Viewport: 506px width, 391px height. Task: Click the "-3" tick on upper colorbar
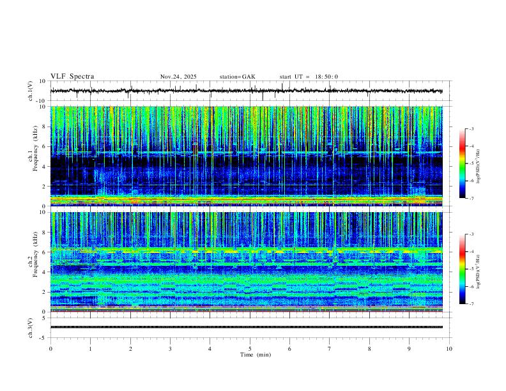(471, 128)
